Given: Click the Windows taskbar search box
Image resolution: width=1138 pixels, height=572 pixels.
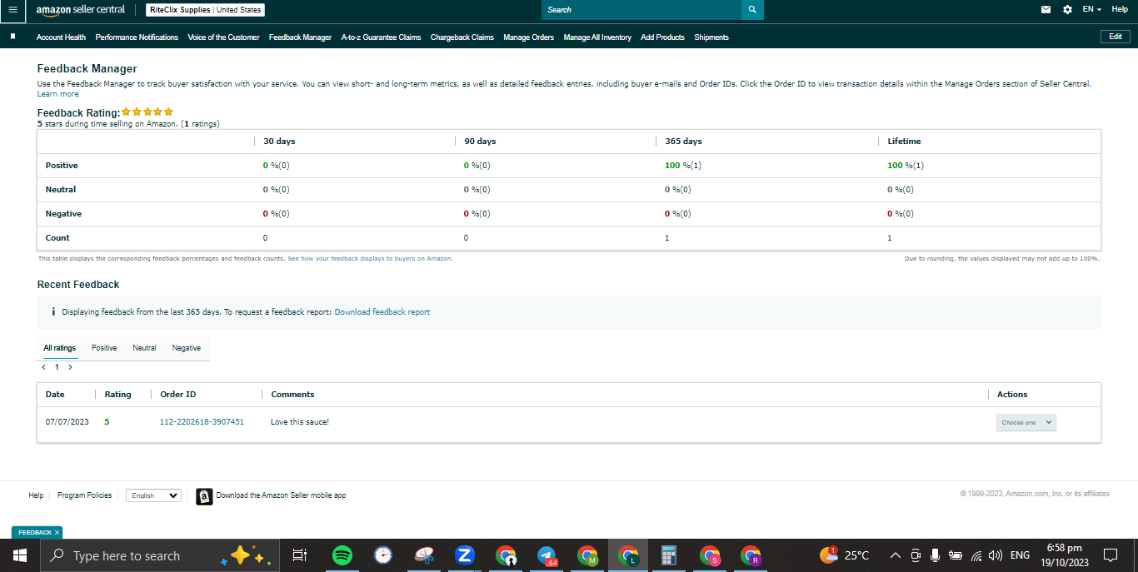Looking at the screenshot, I should [x=158, y=555].
